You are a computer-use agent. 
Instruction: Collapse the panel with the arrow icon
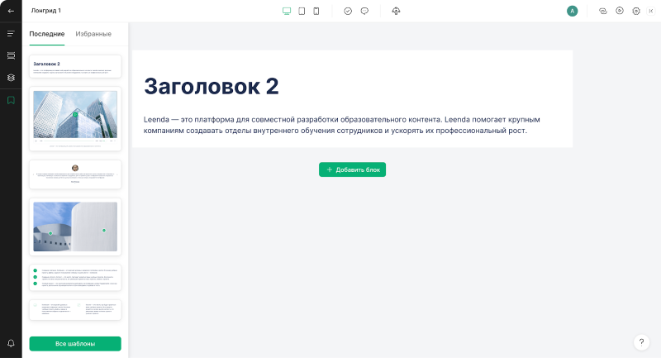click(x=651, y=11)
